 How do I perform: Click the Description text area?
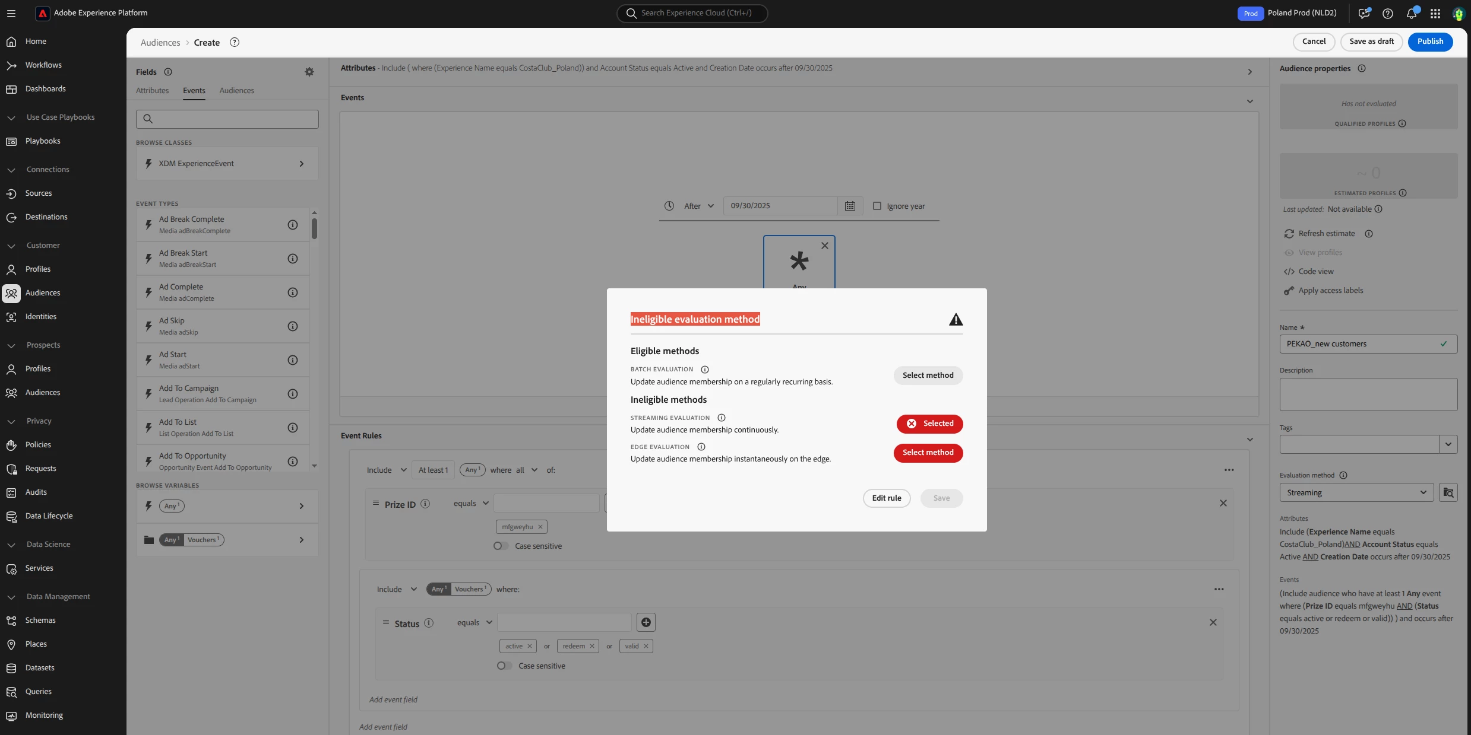(1368, 394)
